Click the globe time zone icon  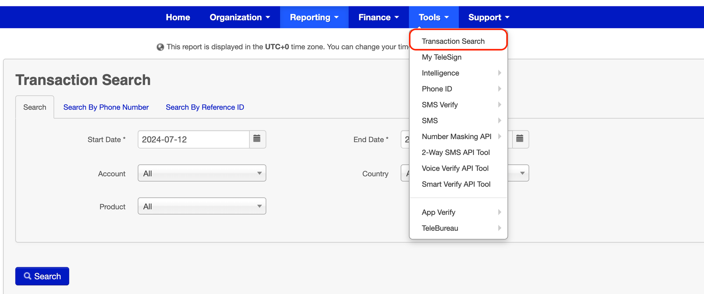click(160, 47)
